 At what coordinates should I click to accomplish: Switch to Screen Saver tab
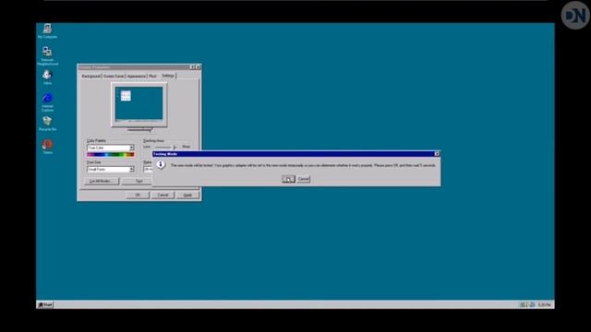pos(114,77)
